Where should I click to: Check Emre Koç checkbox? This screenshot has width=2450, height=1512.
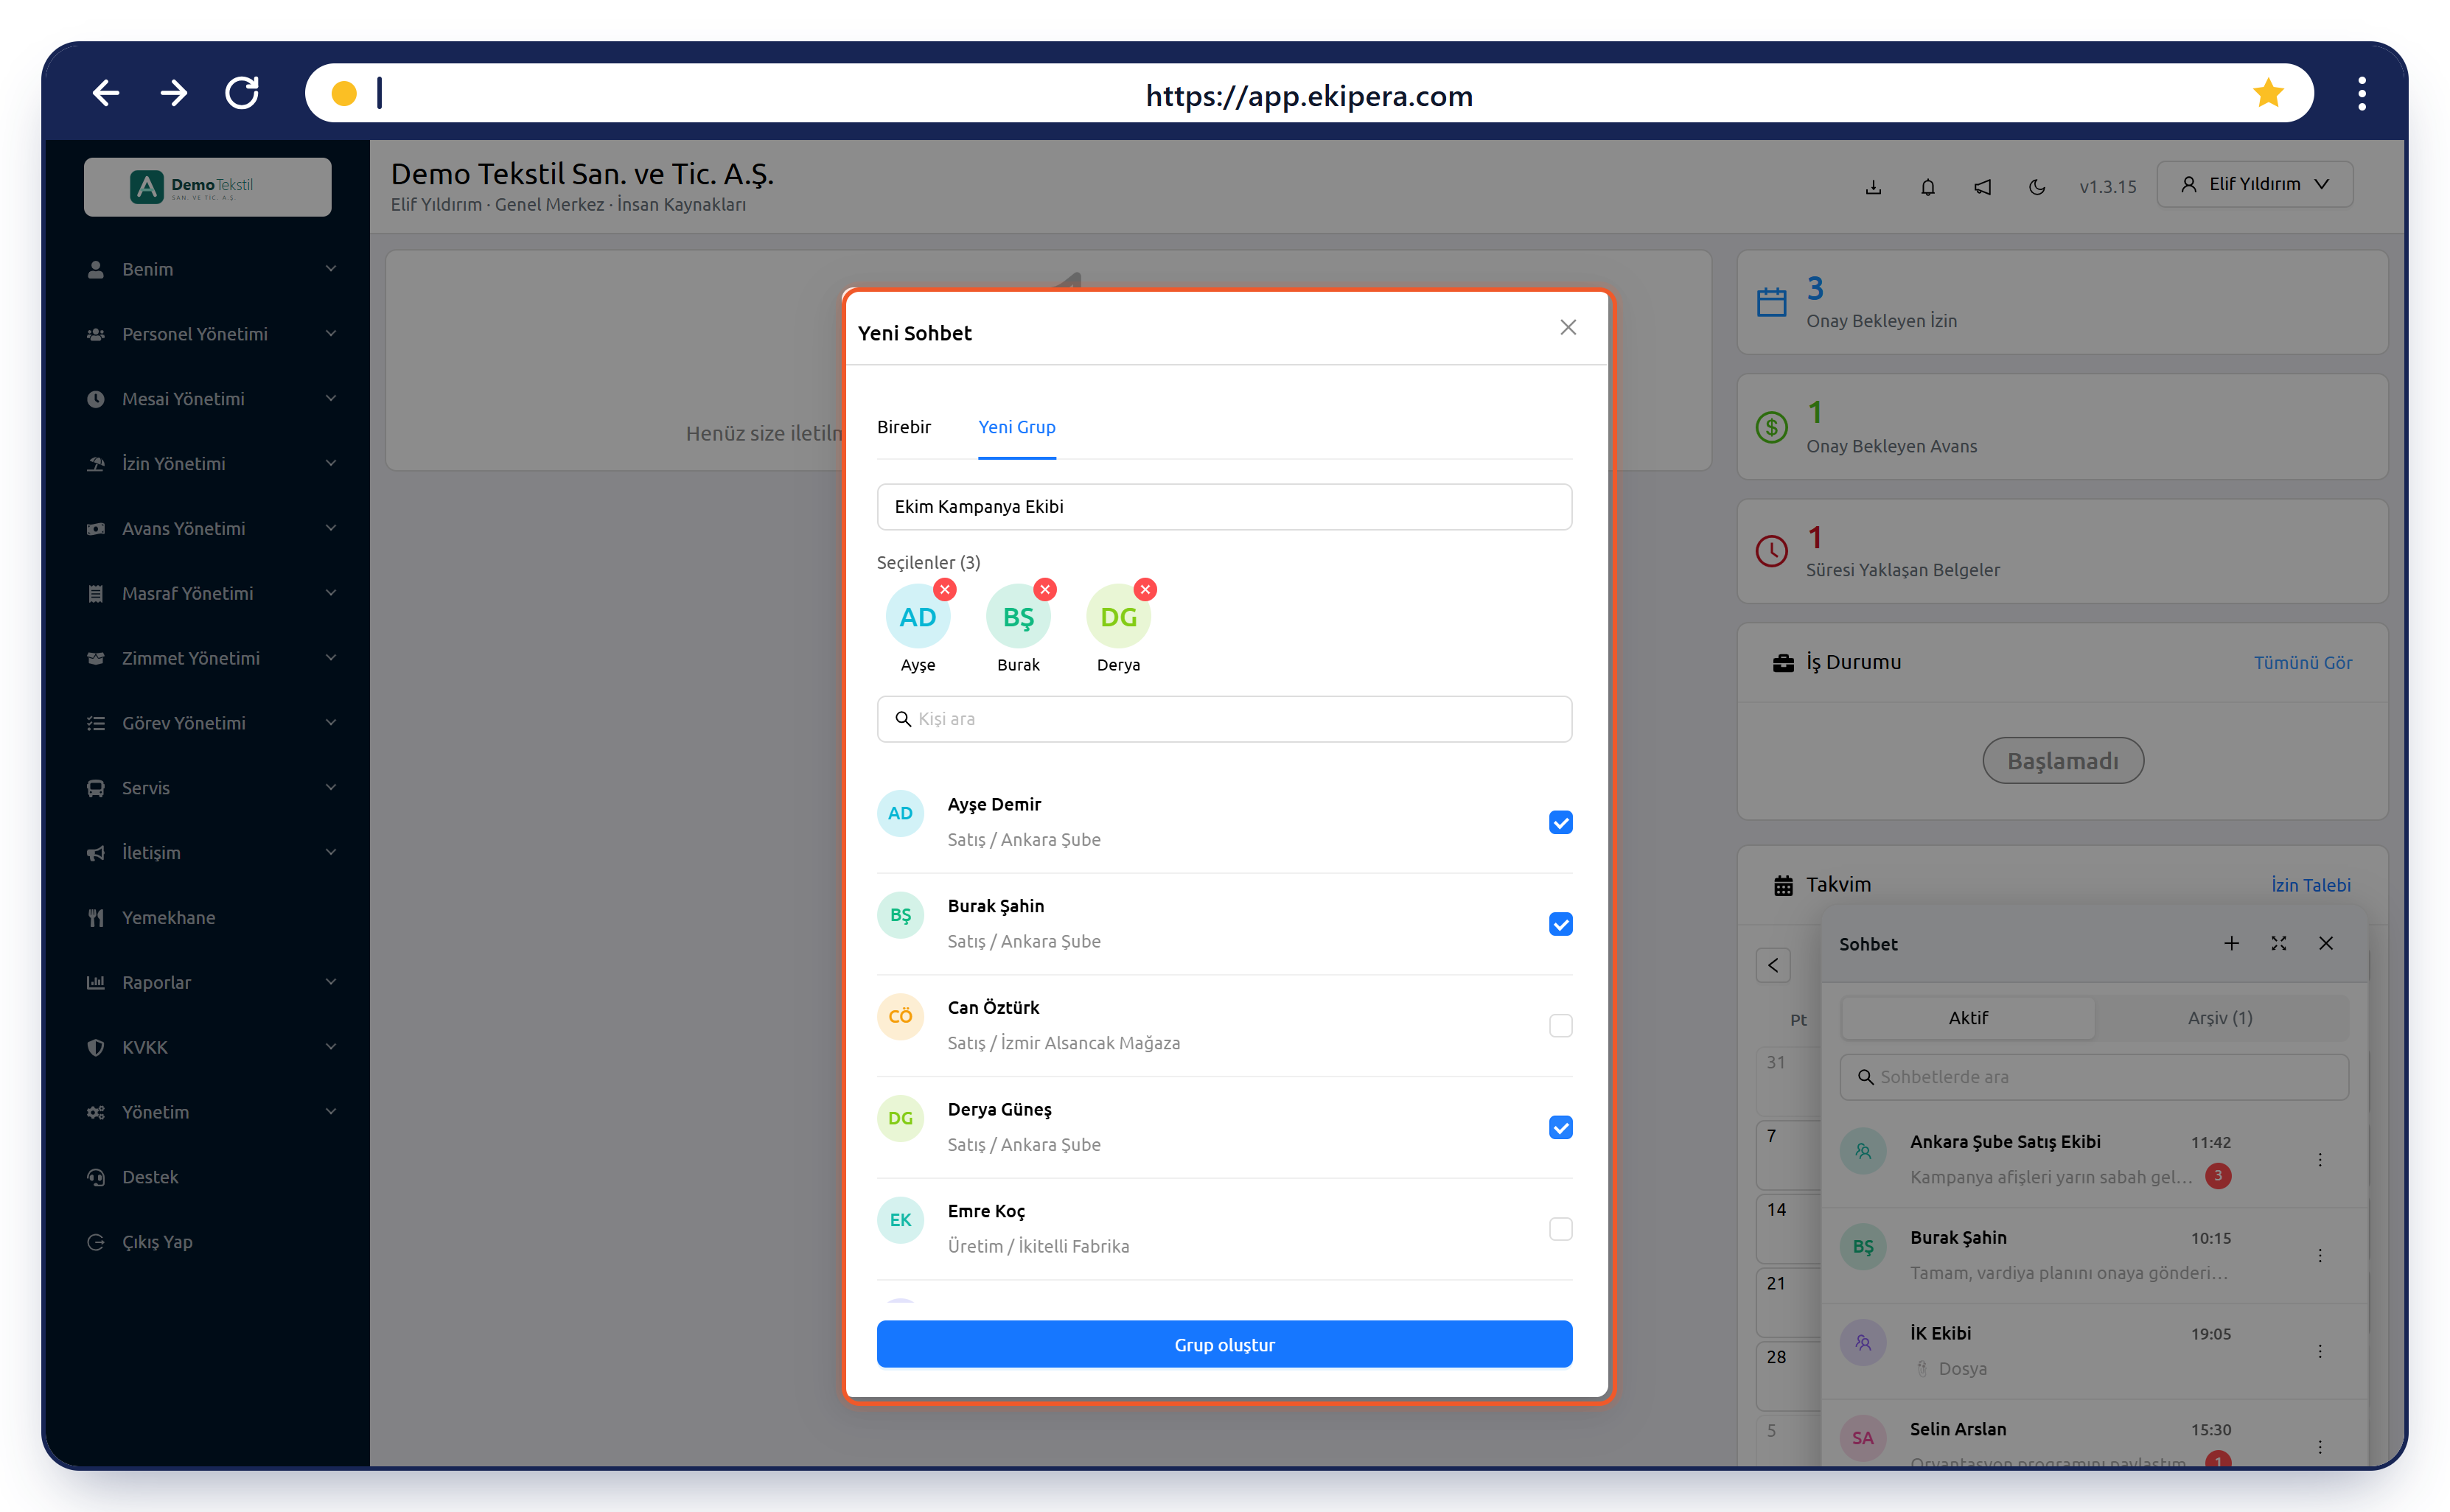click(1560, 1228)
